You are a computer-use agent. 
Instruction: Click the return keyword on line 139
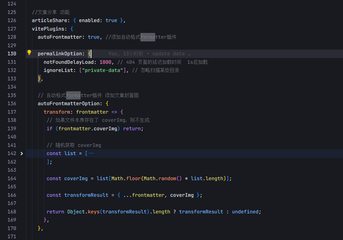(132, 128)
